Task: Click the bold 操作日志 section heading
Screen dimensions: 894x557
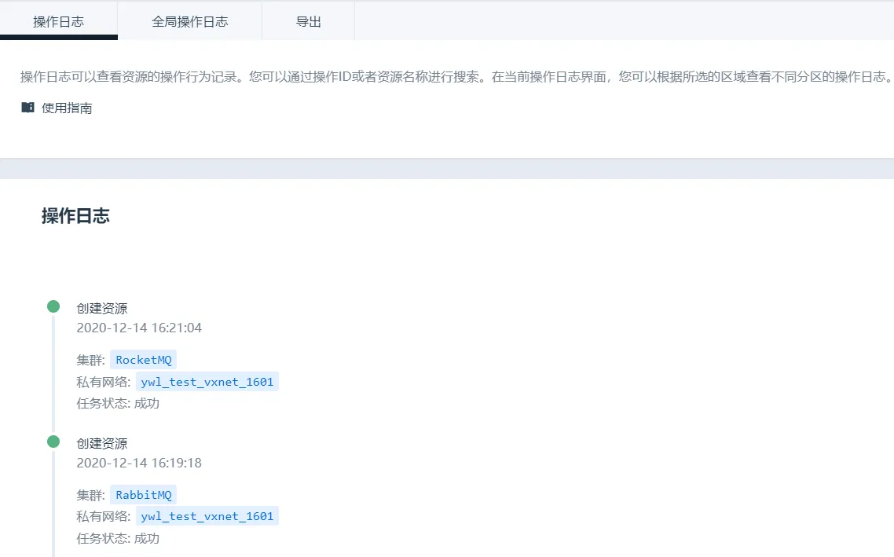Action: pyautogui.click(x=75, y=217)
